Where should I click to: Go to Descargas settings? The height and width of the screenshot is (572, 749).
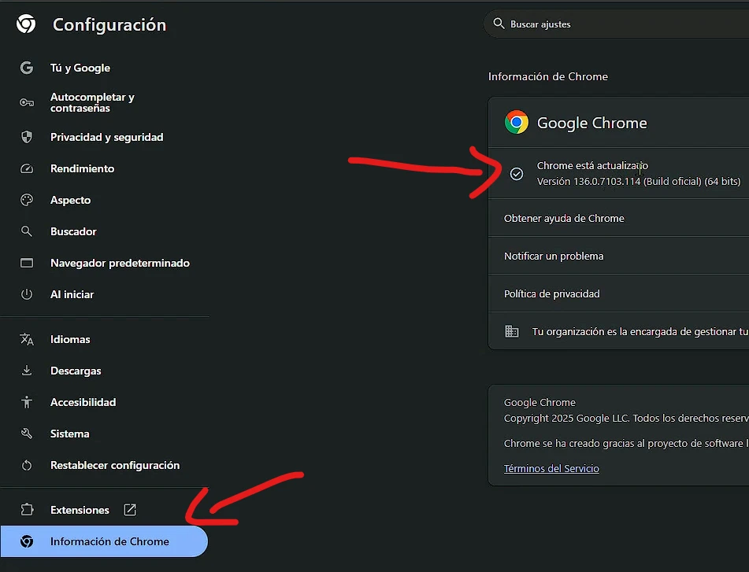point(76,371)
